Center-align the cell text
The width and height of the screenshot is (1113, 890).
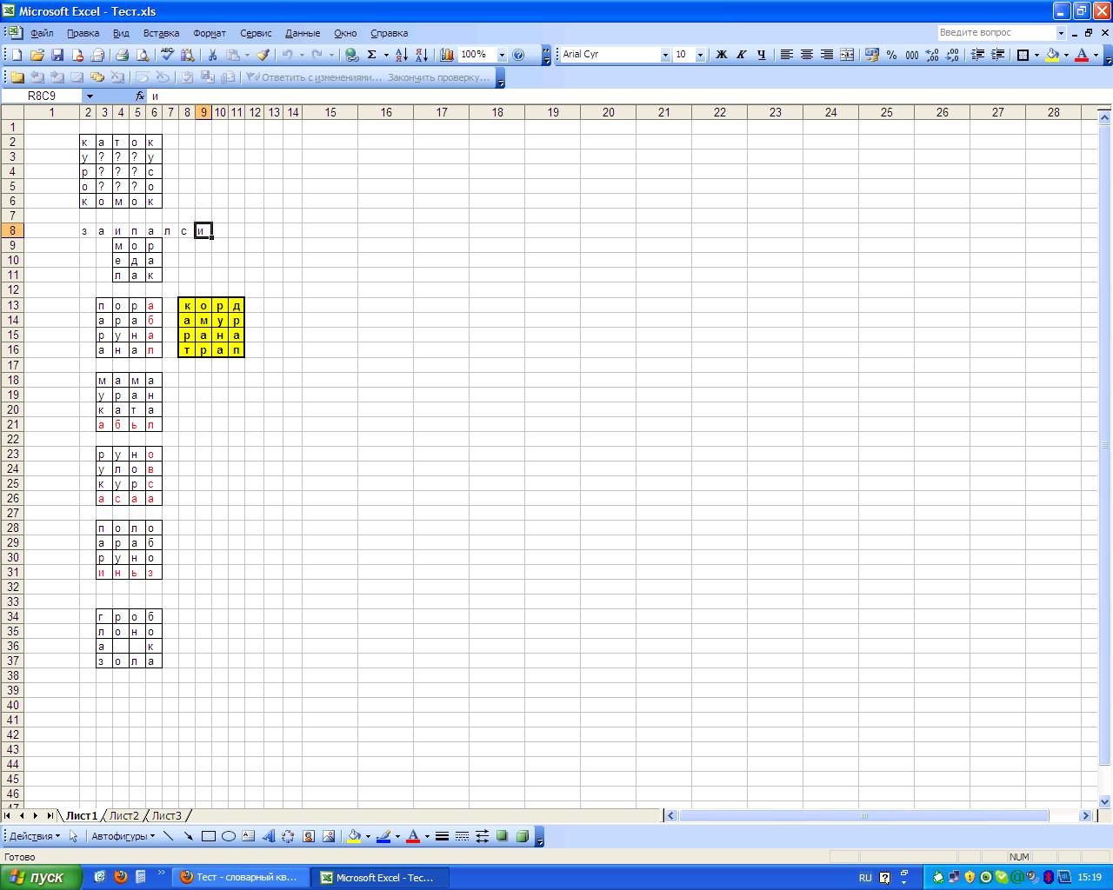[806, 55]
